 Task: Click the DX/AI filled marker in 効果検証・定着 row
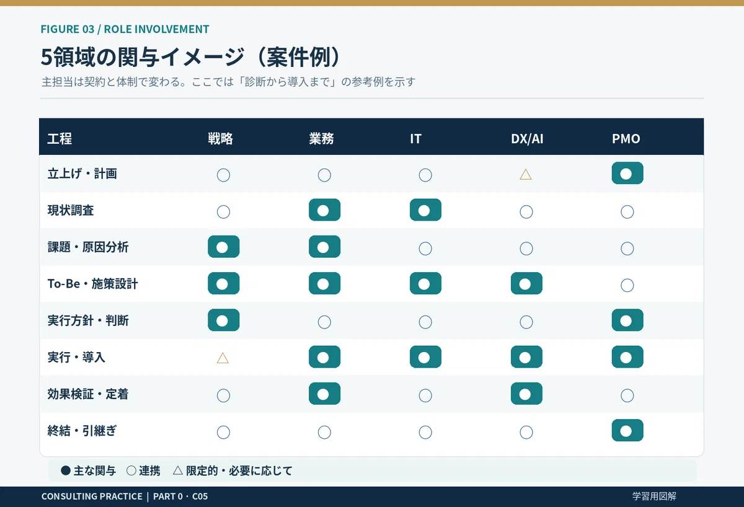[x=526, y=394]
